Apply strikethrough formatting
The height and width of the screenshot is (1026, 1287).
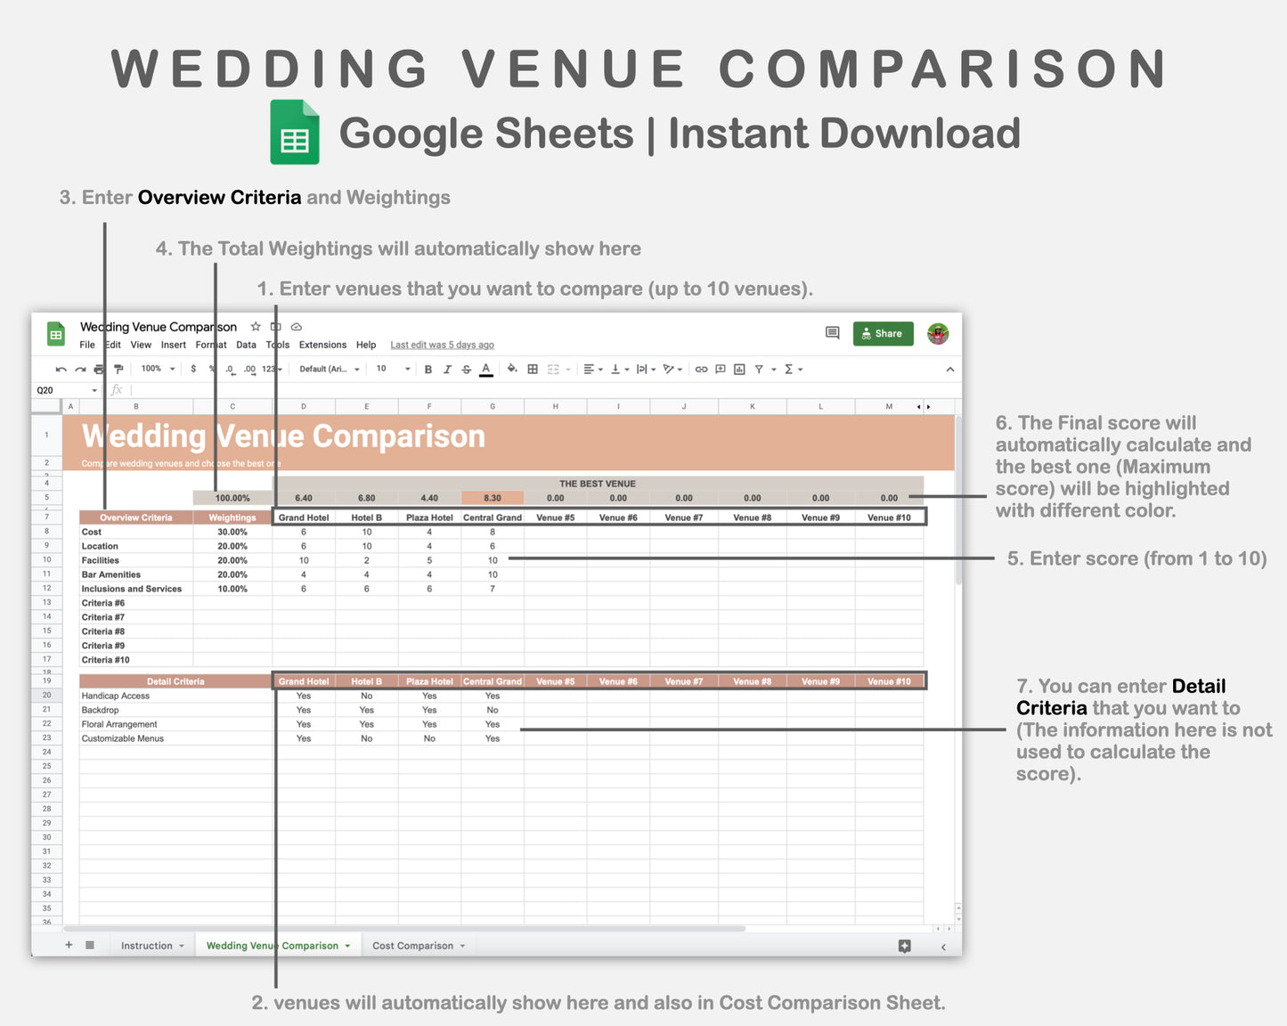[467, 369]
